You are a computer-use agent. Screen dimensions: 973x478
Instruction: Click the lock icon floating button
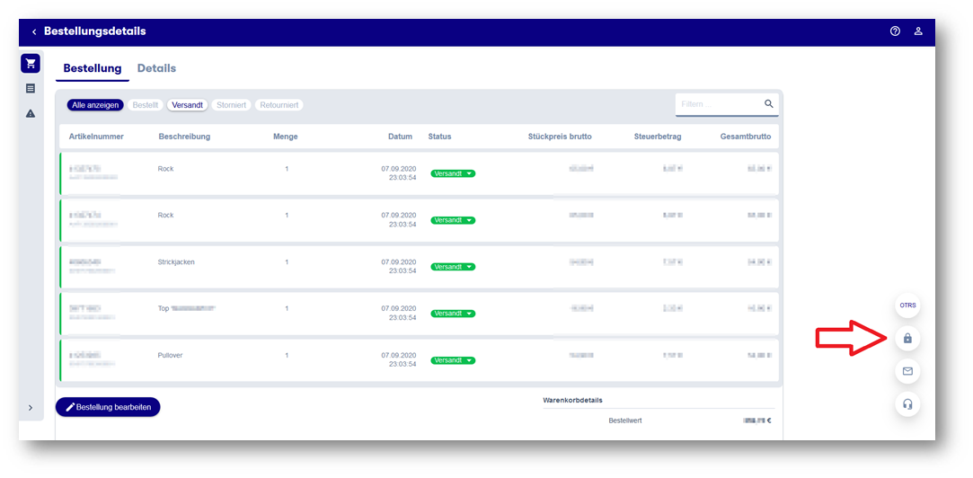907,339
